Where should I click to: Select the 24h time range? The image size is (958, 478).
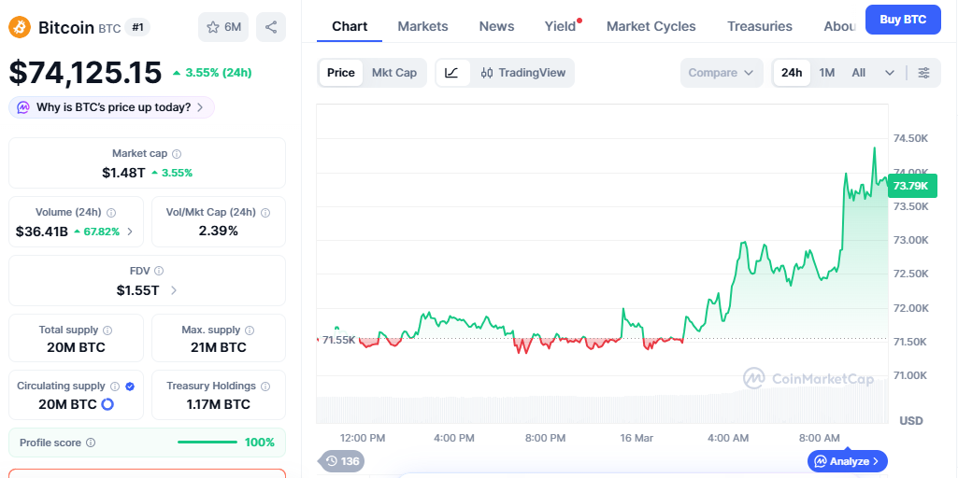click(x=792, y=73)
